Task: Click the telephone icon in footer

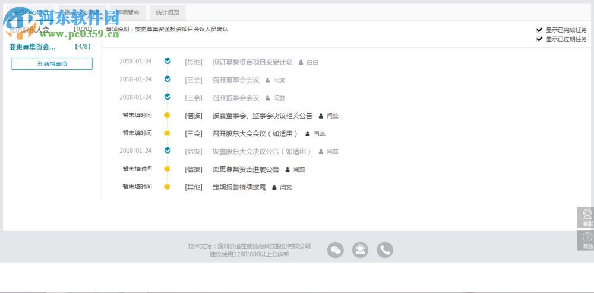Action: (385, 250)
